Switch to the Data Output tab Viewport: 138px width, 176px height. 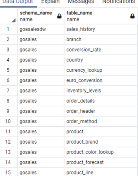coord(18,2)
